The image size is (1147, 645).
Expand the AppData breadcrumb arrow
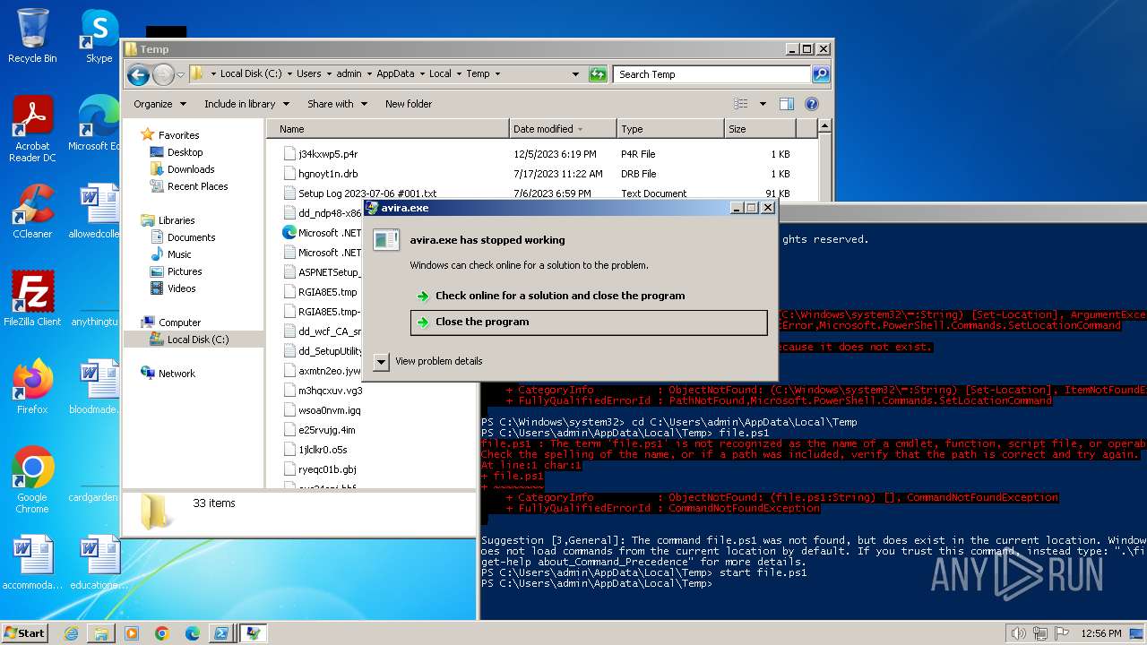click(x=422, y=74)
